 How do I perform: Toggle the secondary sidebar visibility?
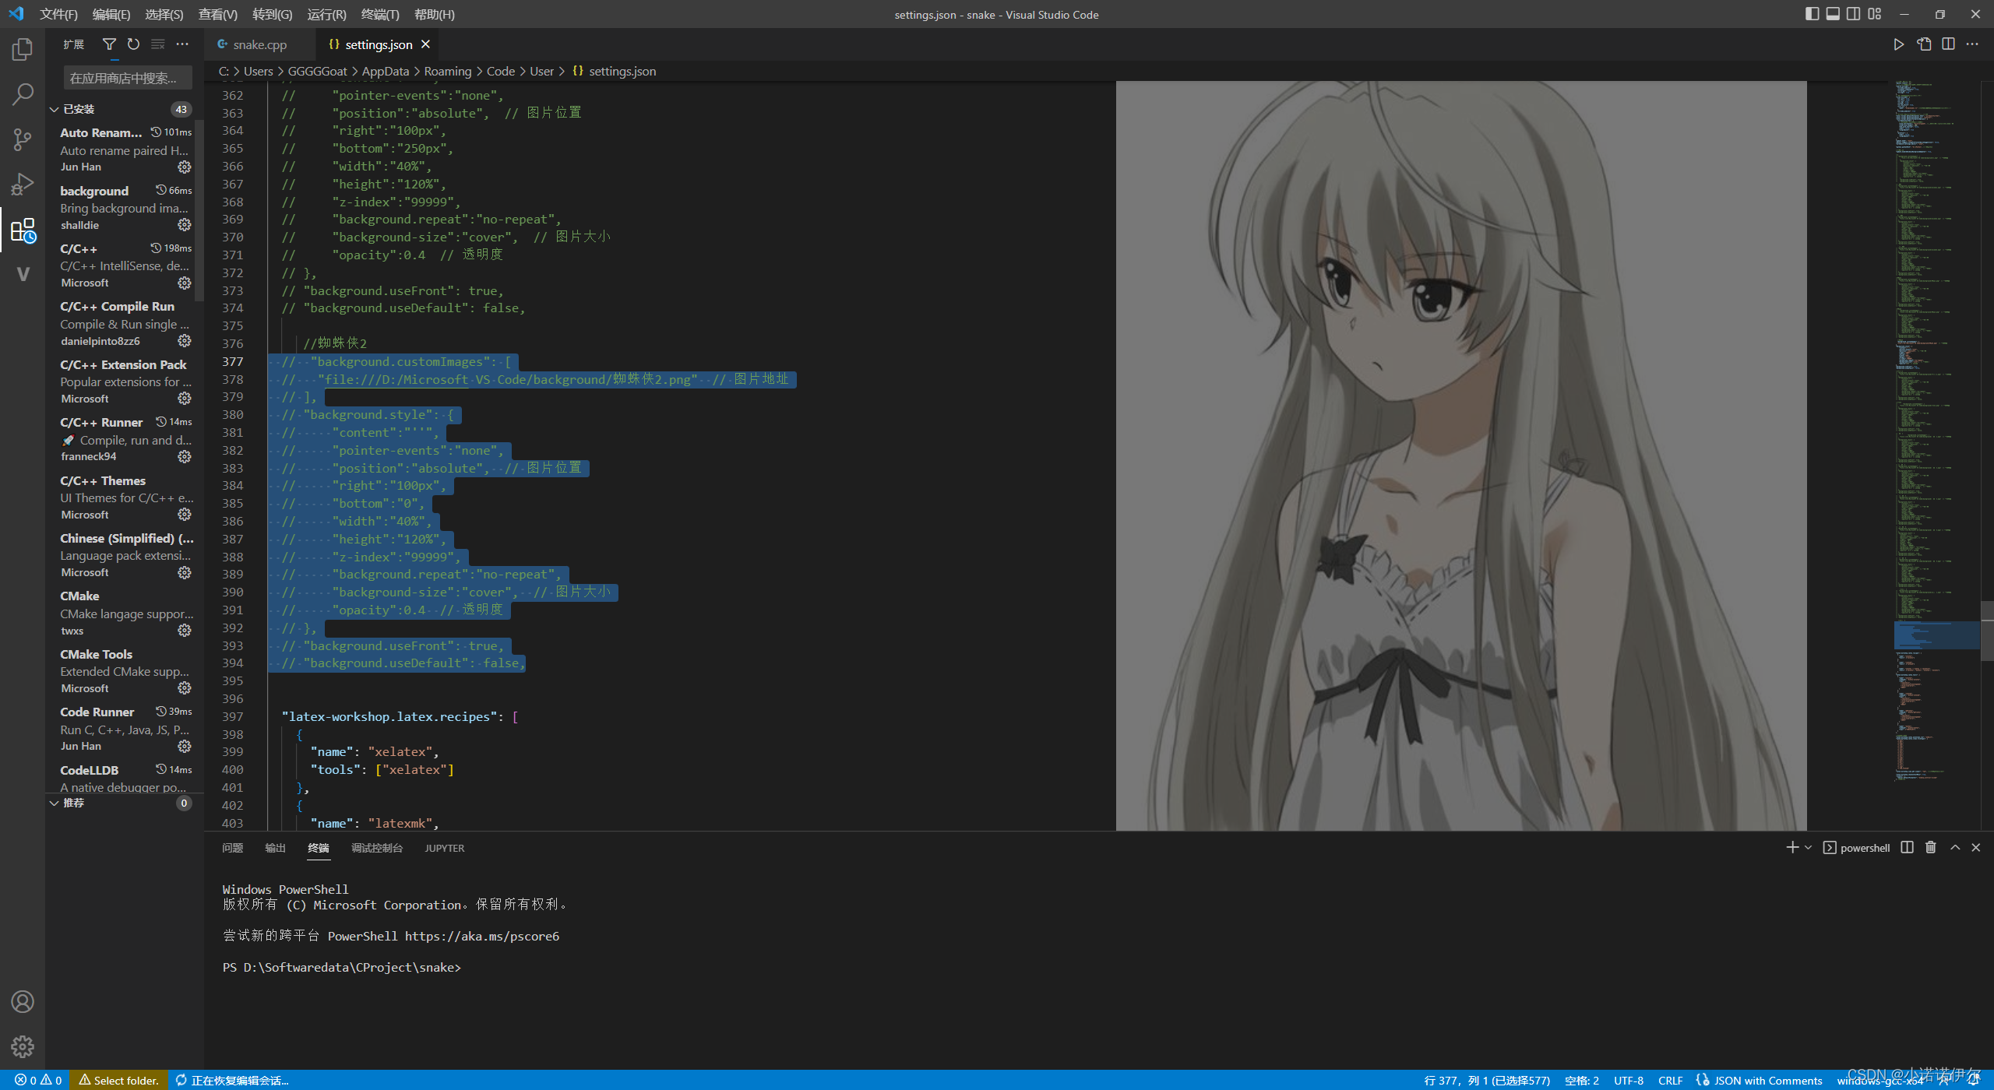(x=1852, y=14)
